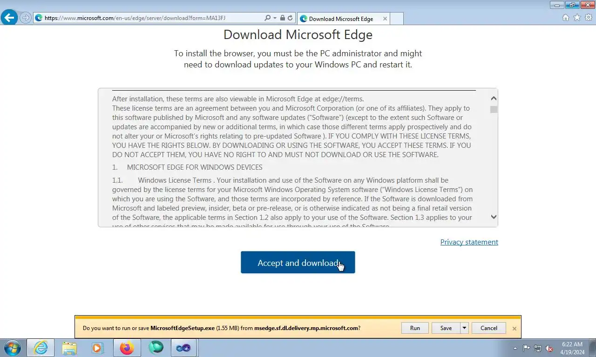Open Windows Explorer folder in taskbar
This screenshot has height=357, width=596.
(x=69, y=348)
